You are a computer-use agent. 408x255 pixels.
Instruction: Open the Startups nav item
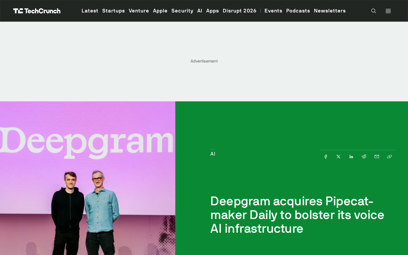point(113,11)
